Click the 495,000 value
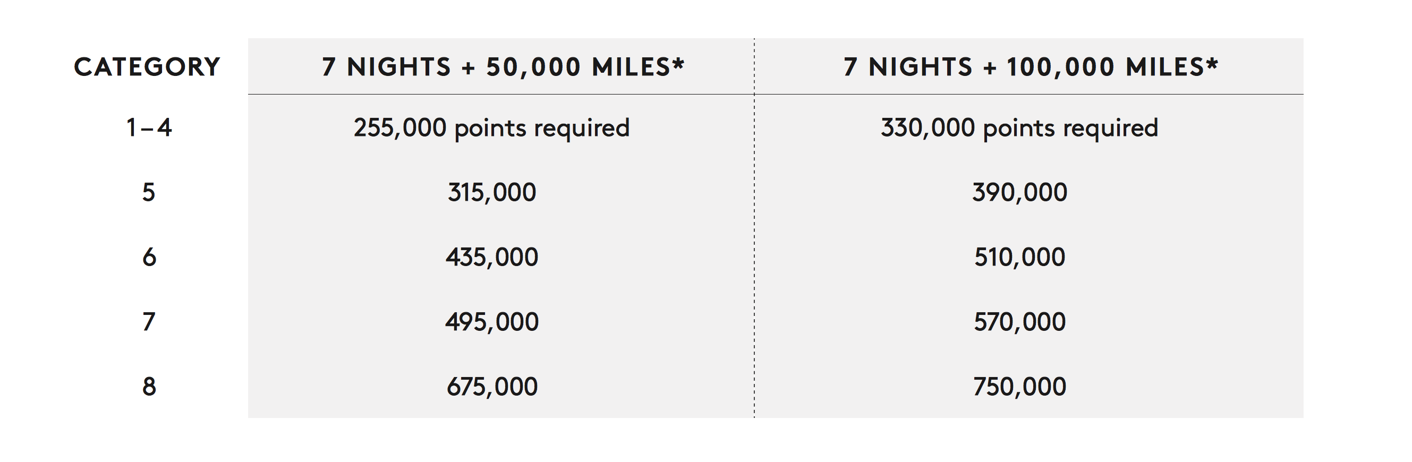 click(x=492, y=322)
